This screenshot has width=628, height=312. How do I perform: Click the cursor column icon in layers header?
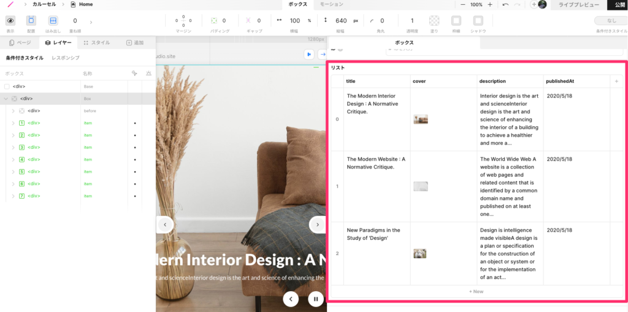pyautogui.click(x=134, y=74)
